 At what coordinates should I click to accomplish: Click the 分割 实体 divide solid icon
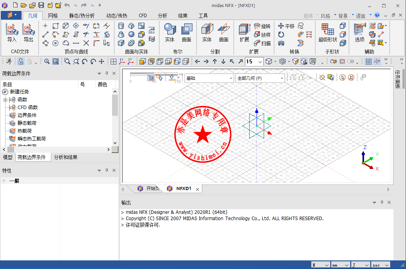click(207, 32)
